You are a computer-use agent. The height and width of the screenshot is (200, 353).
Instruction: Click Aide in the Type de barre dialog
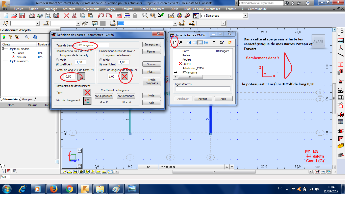223,99
